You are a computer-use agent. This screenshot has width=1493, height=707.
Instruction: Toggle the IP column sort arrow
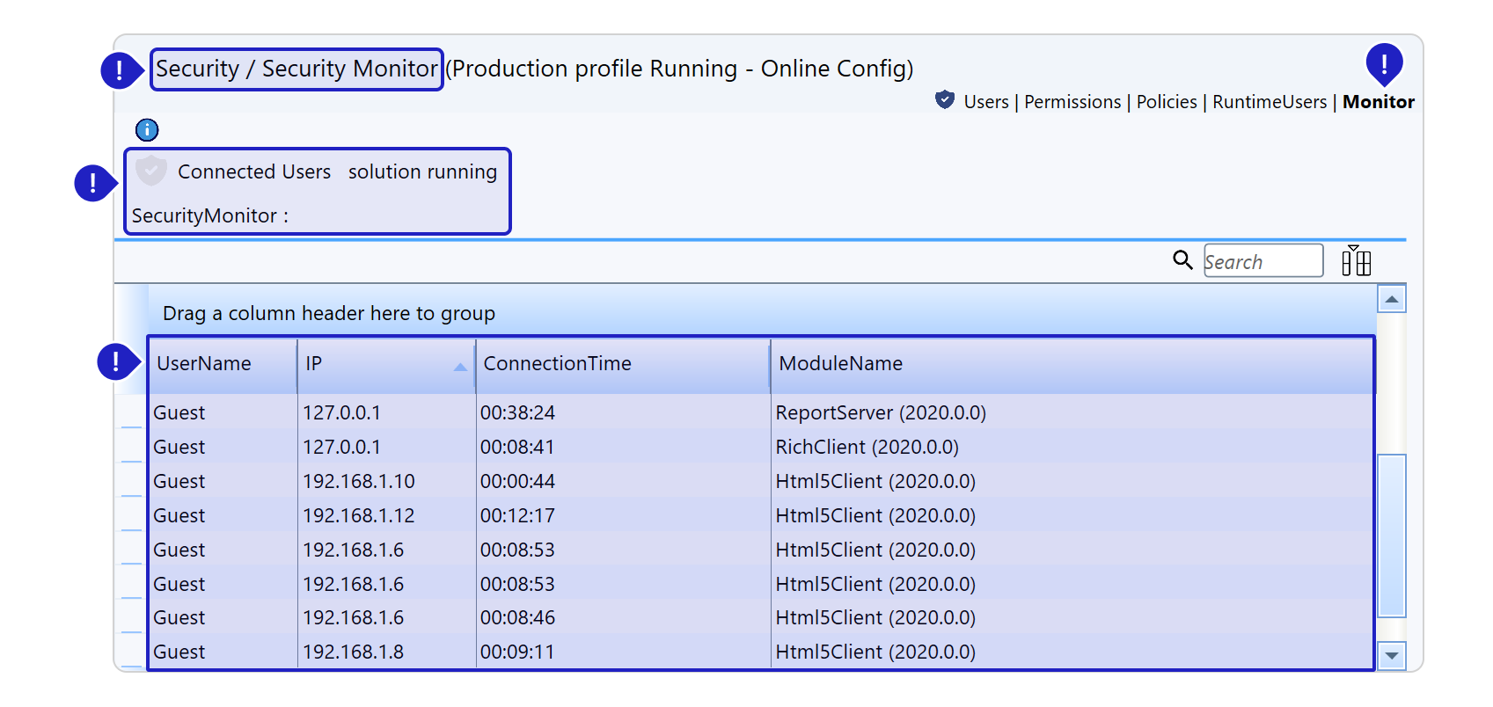(459, 367)
